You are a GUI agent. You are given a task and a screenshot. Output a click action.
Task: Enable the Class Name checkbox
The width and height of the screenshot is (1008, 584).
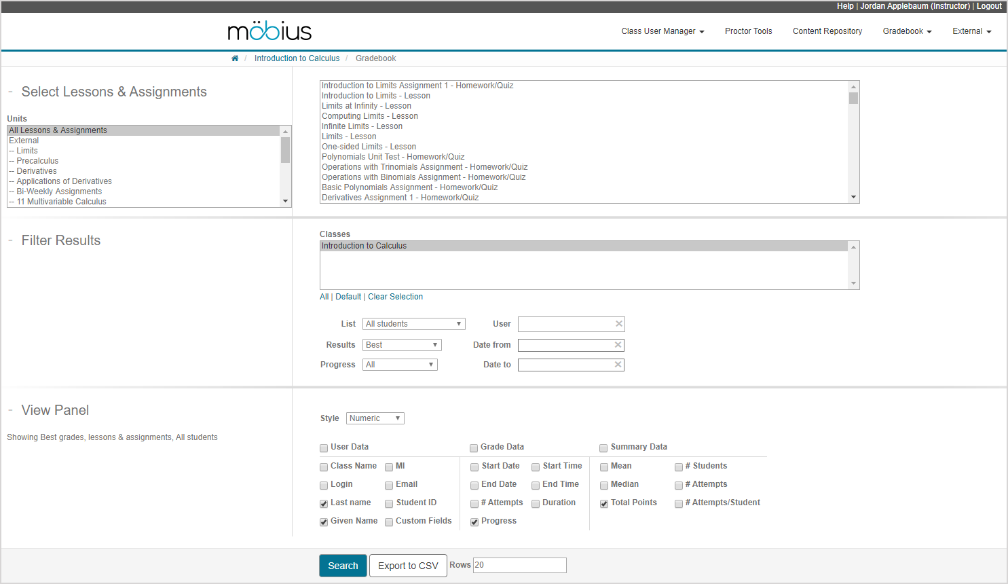coord(324,467)
